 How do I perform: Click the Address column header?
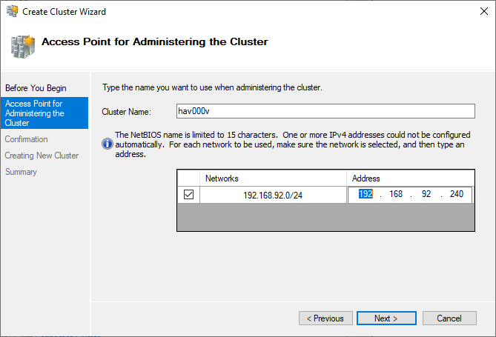(x=410, y=178)
